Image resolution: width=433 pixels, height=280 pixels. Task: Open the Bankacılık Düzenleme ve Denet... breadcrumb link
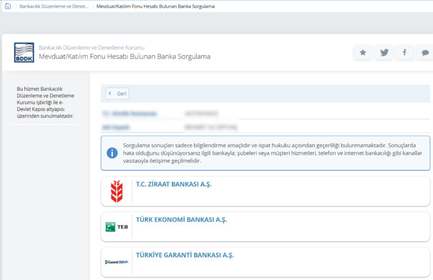click(x=54, y=6)
